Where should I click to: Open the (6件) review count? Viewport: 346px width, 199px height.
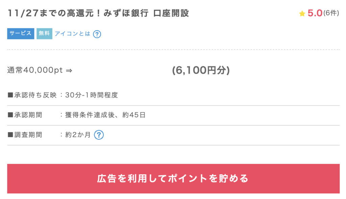pyautogui.click(x=331, y=13)
